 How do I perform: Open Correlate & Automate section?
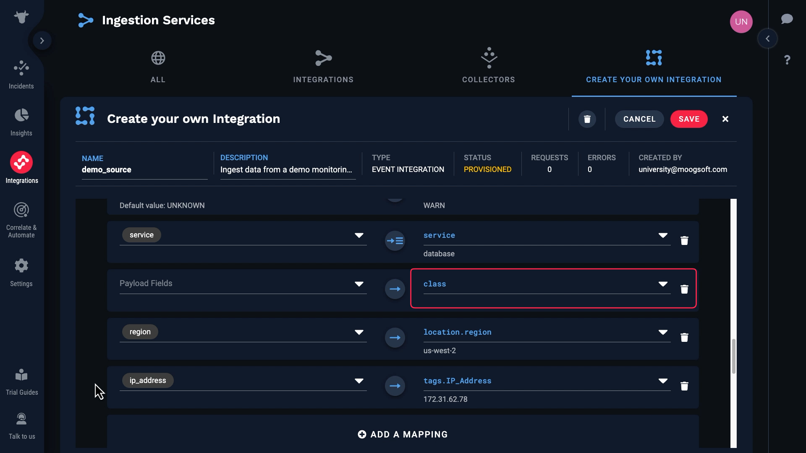[x=21, y=210]
